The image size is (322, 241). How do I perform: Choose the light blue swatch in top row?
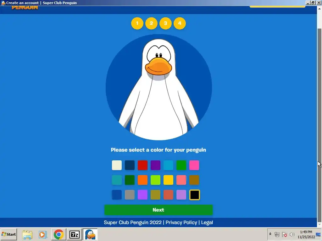[169, 165]
